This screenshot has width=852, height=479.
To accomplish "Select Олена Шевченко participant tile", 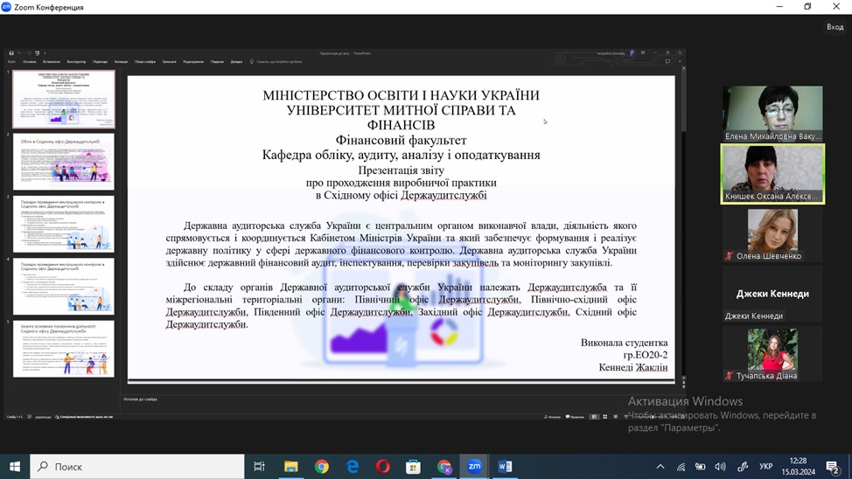I will [x=772, y=234].
